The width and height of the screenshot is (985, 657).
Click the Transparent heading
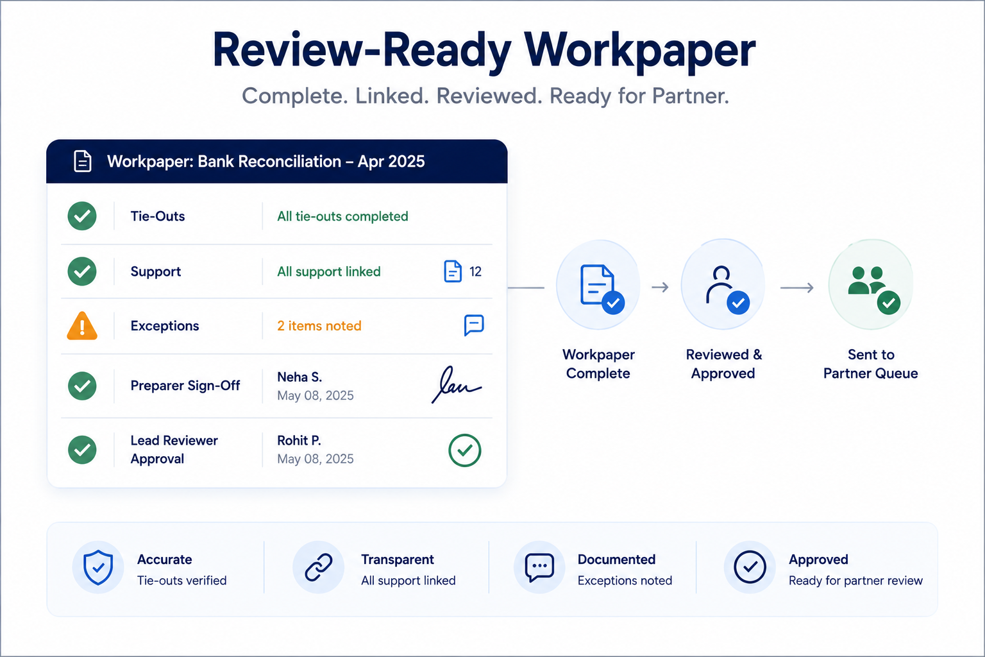coord(398,559)
